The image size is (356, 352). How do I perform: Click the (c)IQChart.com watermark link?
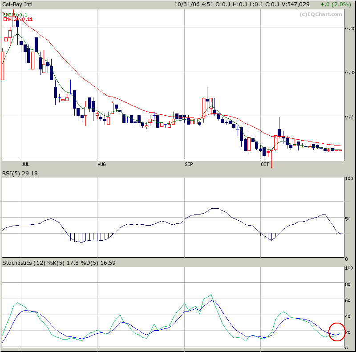[316, 14]
